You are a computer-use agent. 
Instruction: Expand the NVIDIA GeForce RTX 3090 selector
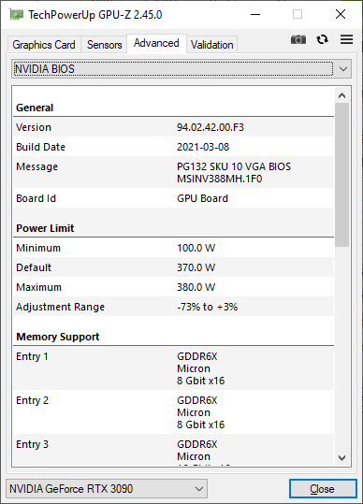107,489
